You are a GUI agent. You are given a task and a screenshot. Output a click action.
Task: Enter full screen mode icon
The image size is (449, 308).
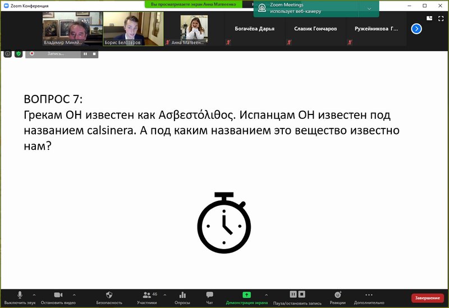(441, 19)
